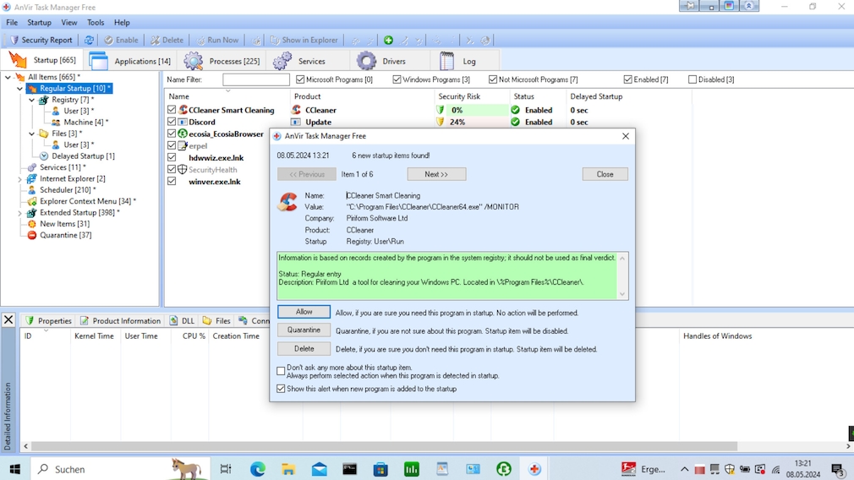Click the Close button in the dialog
The image size is (854, 480).
click(605, 174)
